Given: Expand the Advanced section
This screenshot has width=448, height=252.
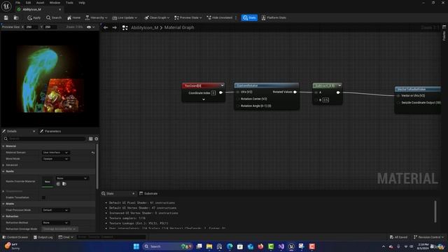Looking at the screenshot, I should pyautogui.click(x=3, y=165).
